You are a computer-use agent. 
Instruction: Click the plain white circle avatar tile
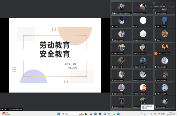pos(143,20)
